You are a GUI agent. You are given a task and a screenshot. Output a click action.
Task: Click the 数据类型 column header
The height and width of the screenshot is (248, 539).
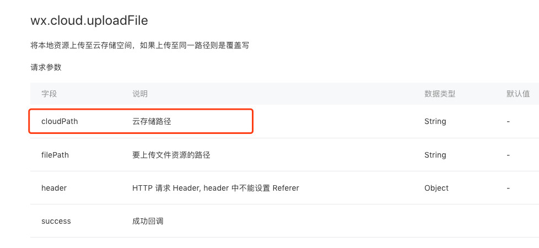(439, 94)
